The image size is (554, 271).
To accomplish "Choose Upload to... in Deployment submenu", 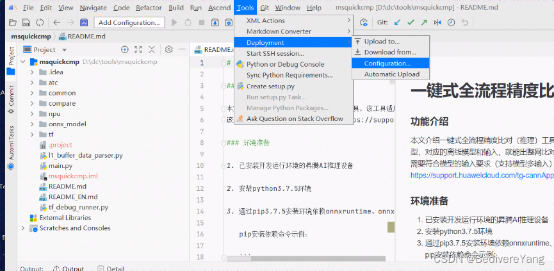I will (x=391, y=42).
